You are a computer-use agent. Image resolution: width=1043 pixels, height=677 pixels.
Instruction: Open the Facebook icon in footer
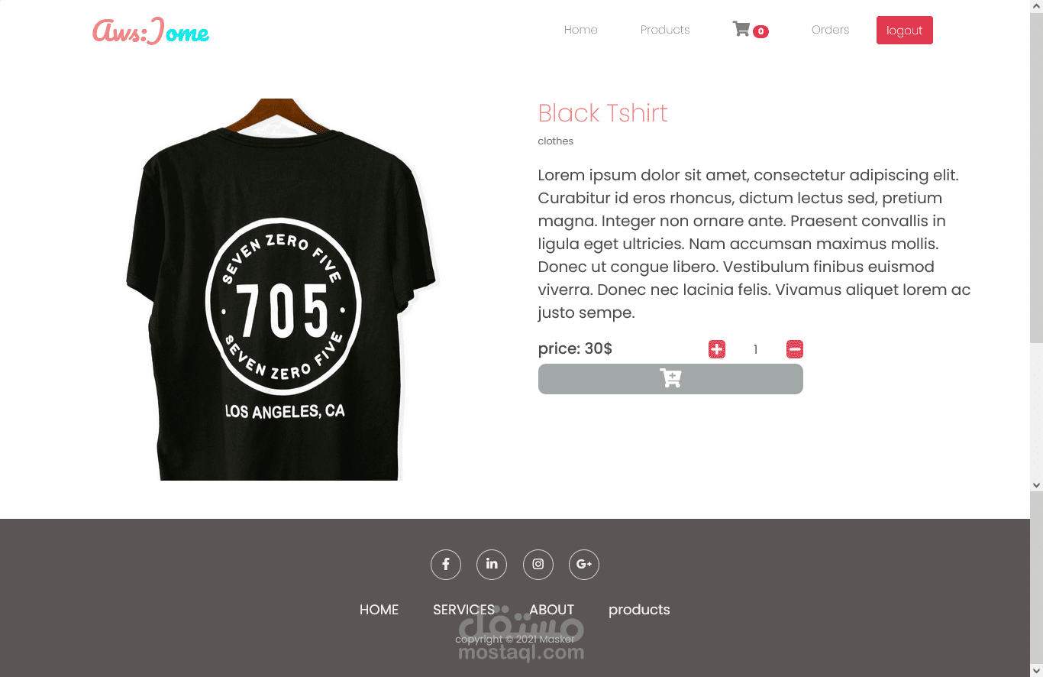coord(446,565)
